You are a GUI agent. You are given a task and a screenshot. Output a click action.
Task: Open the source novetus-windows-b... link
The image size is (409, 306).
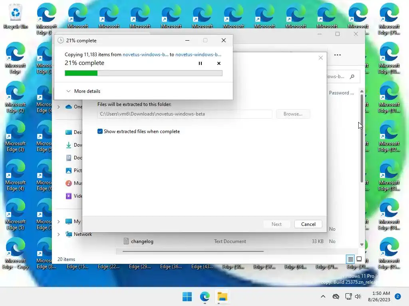(145, 54)
